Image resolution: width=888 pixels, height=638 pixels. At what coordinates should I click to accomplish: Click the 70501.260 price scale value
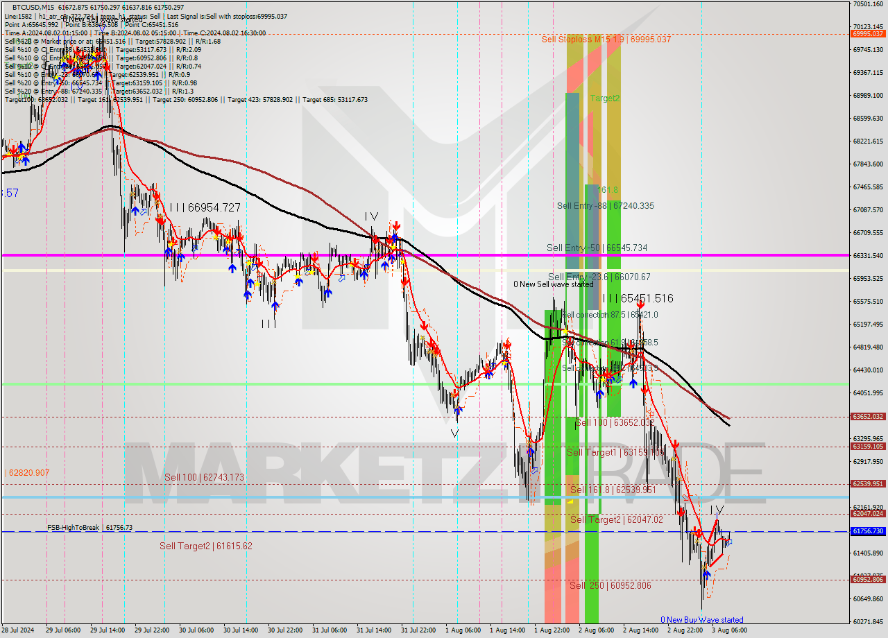coord(868,4)
